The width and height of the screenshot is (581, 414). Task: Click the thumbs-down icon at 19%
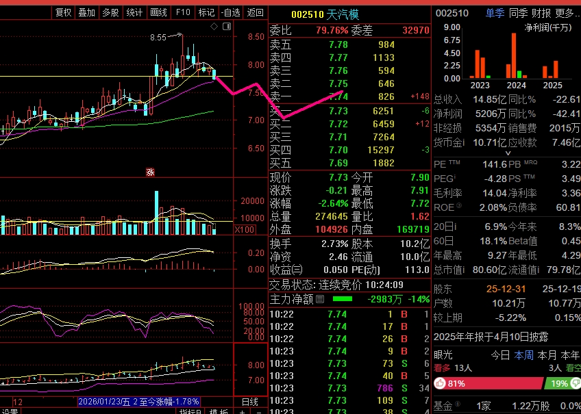click(576, 383)
